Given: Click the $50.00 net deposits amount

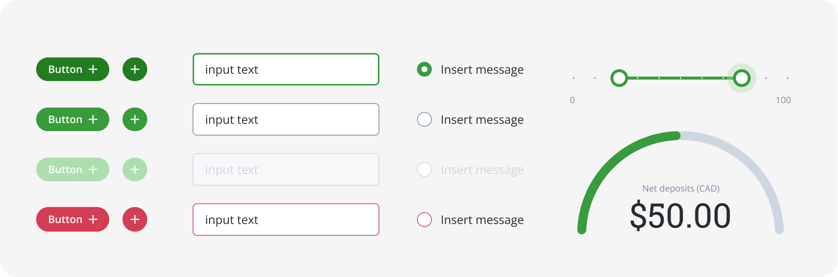Looking at the screenshot, I should [681, 216].
